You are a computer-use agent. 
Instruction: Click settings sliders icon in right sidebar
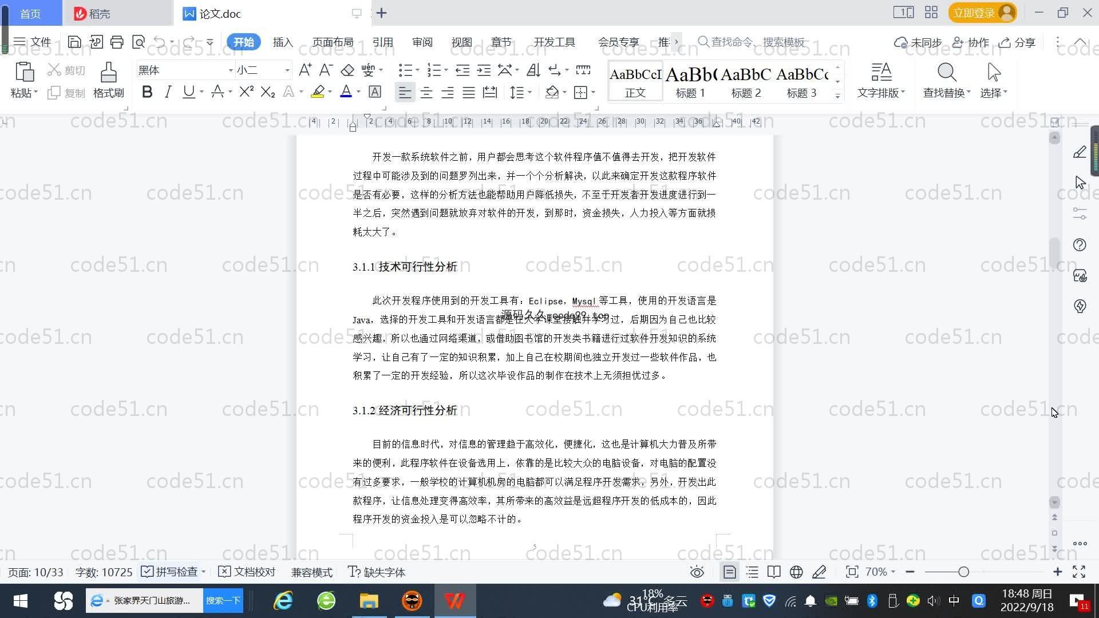click(x=1080, y=214)
